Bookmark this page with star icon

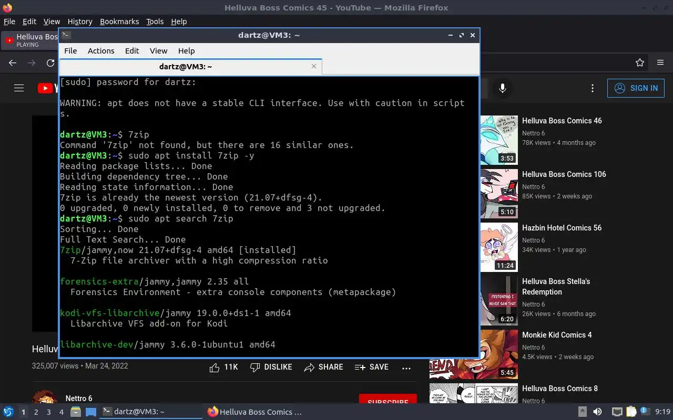tap(640, 62)
